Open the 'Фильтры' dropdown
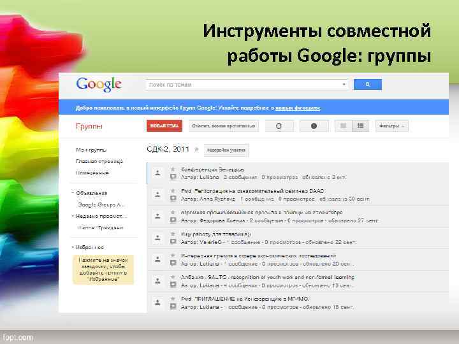Image resolution: width=459 pixels, height=344 pixels. pos(391,125)
